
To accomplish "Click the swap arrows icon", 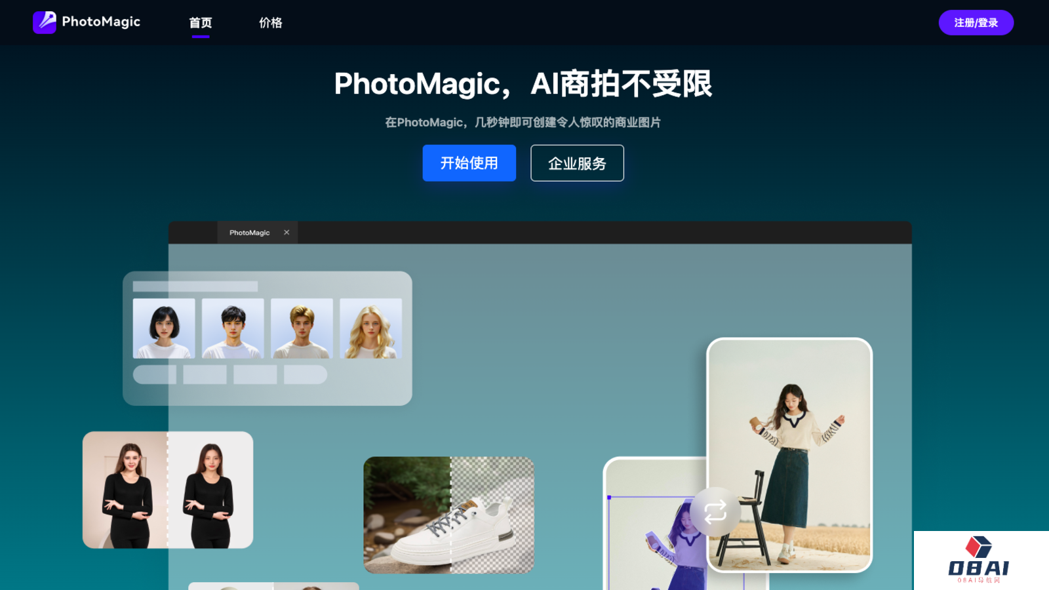I will click(x=715, y=512).
